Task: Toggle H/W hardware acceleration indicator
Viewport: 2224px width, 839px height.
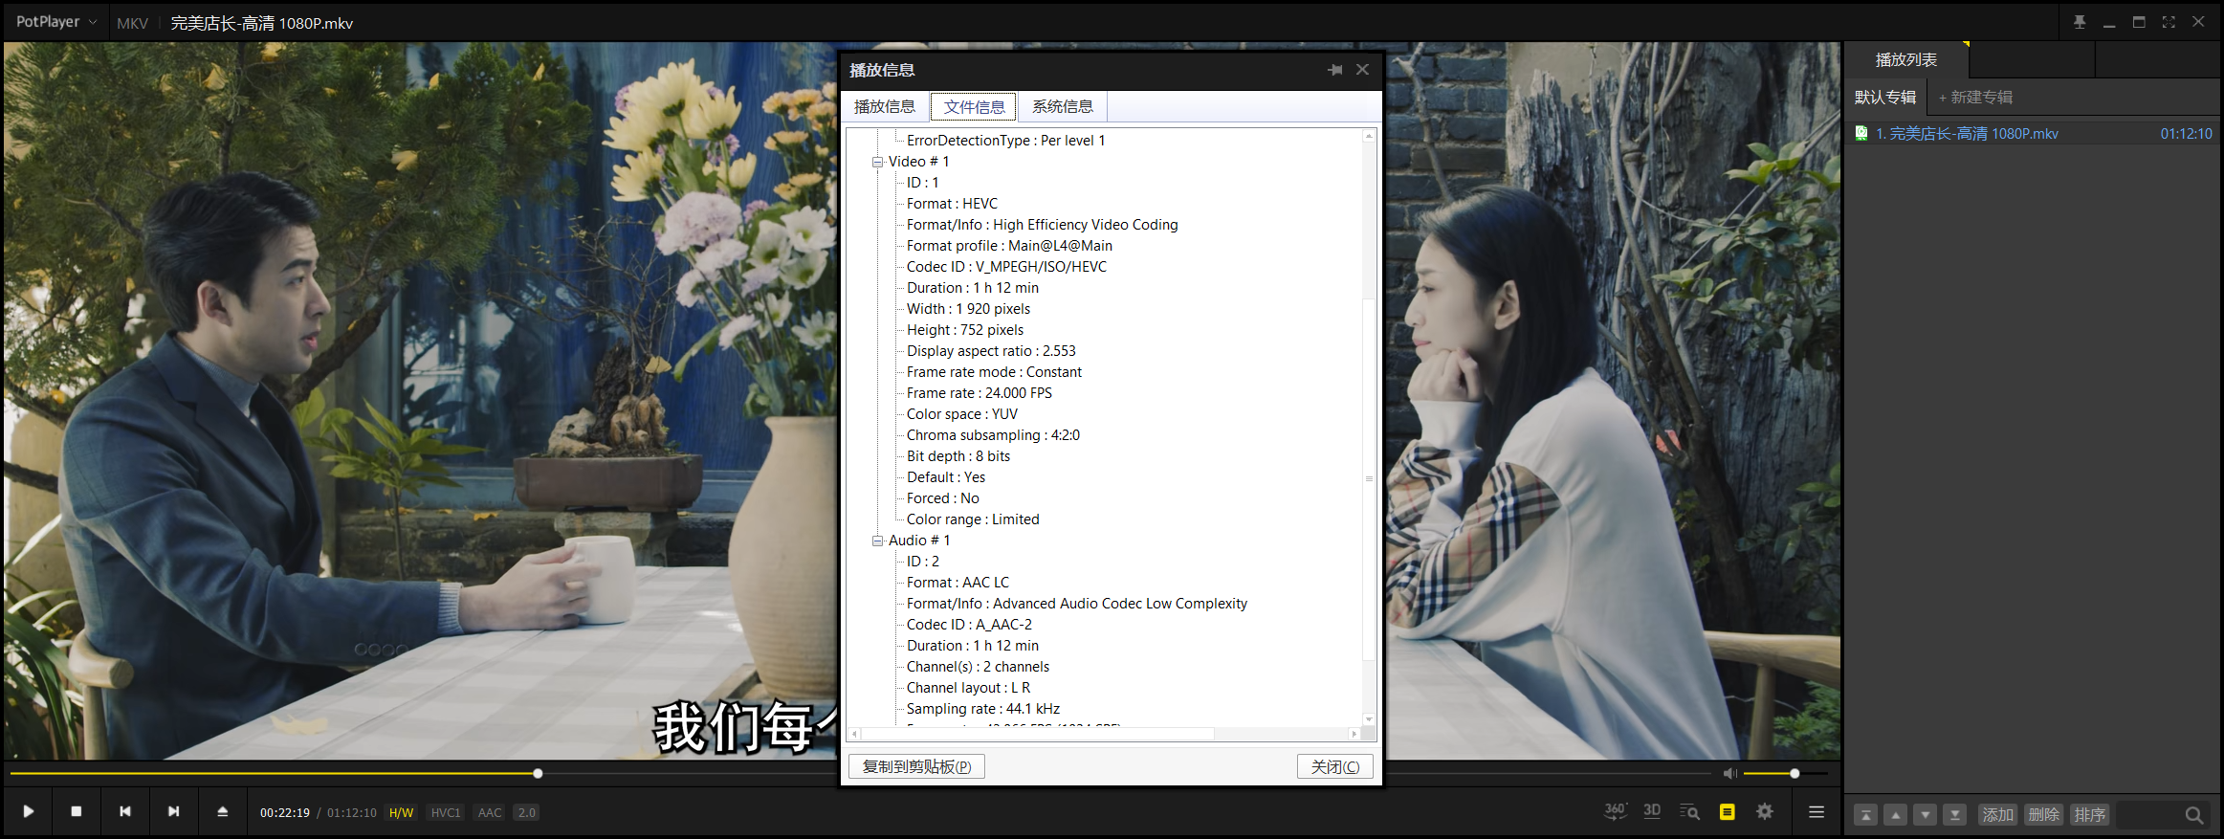Action: coord(401,813)
